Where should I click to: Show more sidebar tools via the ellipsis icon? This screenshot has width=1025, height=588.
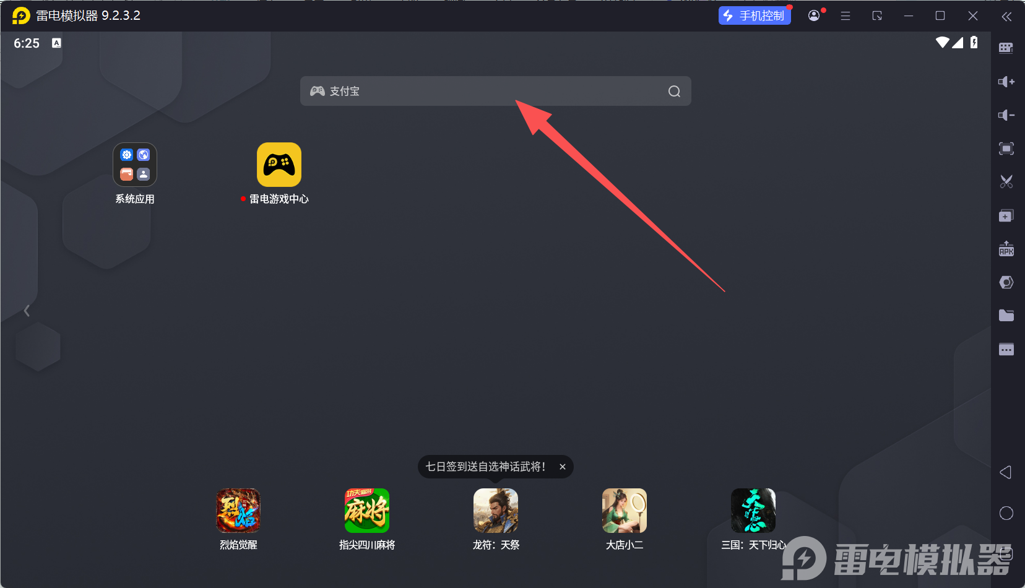(x=1006, y=349)
